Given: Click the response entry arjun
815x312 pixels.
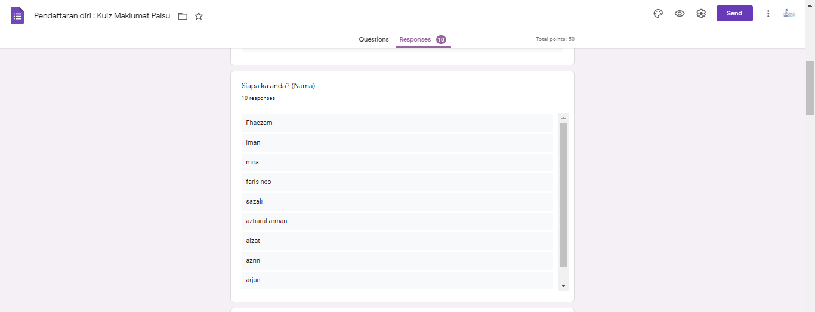Looking at the screenshot, I should point(397,280).
